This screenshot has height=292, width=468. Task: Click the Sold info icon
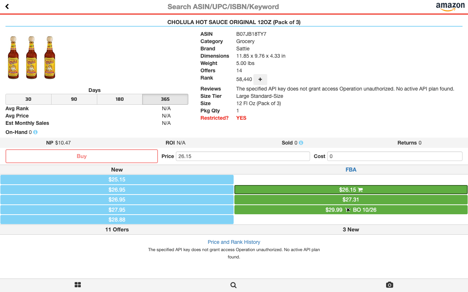(301, 143)
